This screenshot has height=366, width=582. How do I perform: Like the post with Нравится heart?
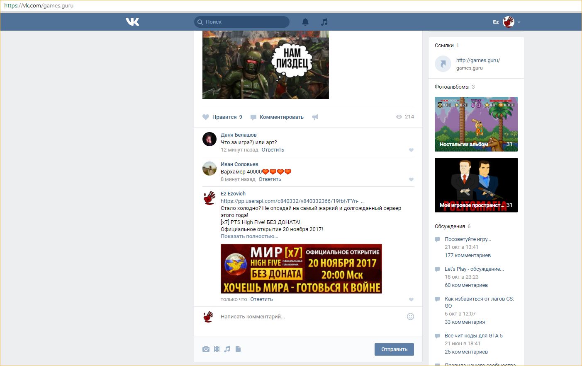tap(206, 117)
